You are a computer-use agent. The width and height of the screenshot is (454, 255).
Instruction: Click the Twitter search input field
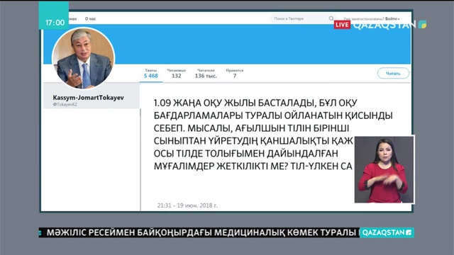coord(303,18)
